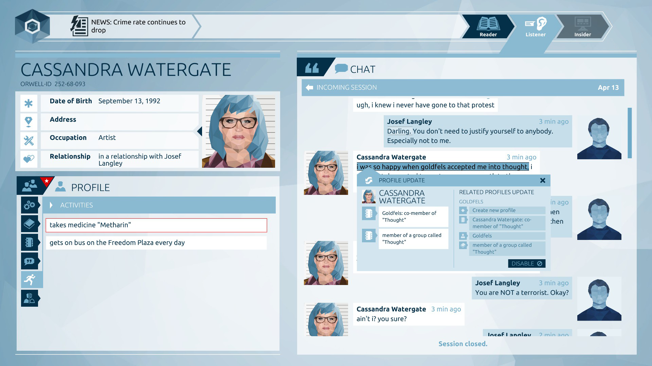The image size is (652, 366).
Task: Select the gears icon in the Profile sidebar
Action: coord(30,205)
